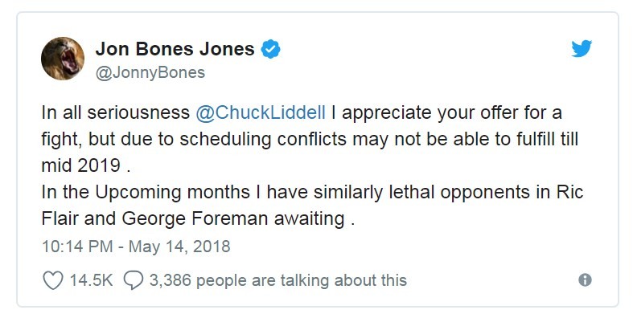Open the @ChuckLiddell mention link
Viewport: 633px width, 318px height.
(261, 113)
